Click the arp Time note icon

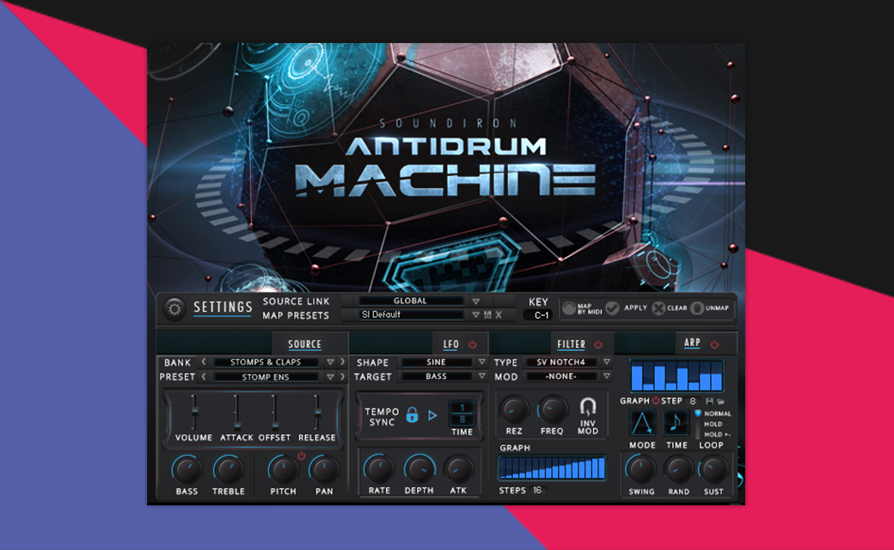(x=677, y=424)
